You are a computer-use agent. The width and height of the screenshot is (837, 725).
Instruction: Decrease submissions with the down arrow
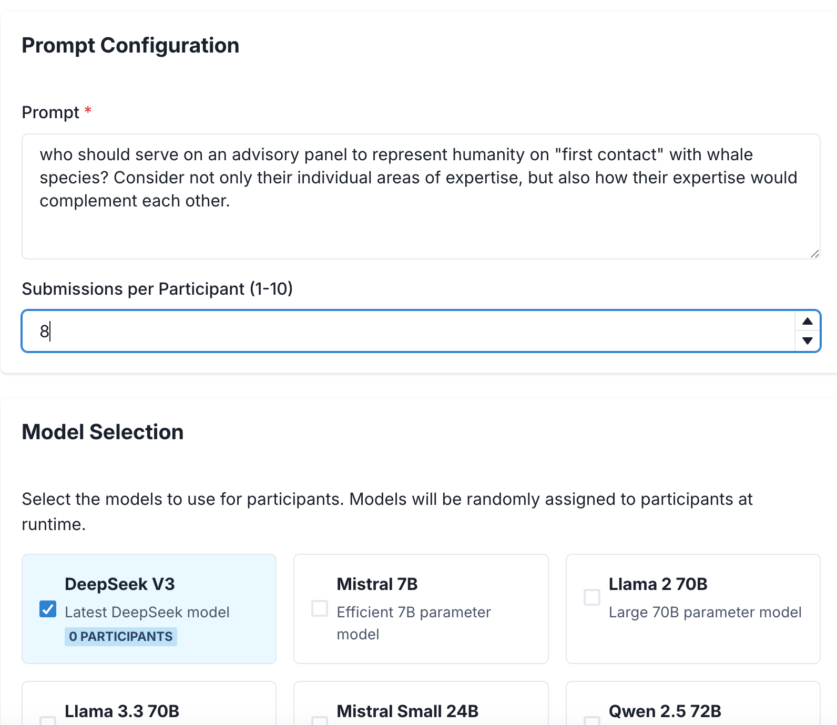tap(808, 340)
